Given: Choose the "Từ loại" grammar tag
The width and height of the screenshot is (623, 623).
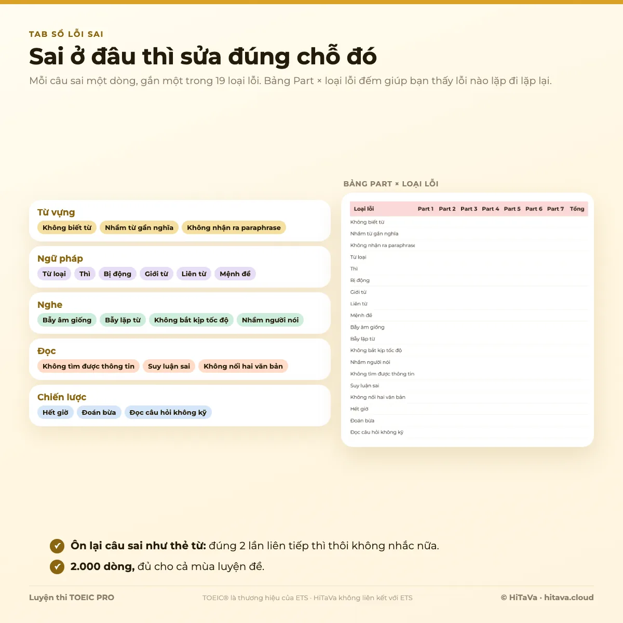Looking at the screenshot, I should coord(54,274).
